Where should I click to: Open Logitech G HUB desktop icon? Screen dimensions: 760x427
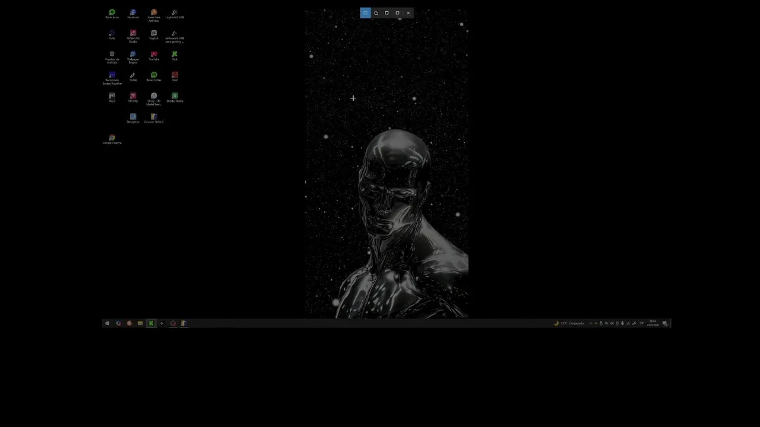pos(175,14)
